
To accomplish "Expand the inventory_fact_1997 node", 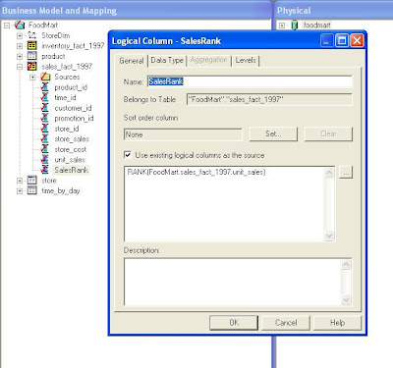I will 20,46.
